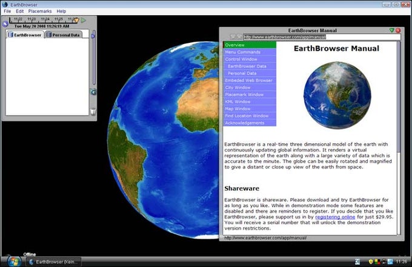Viewport: 412px width, 267px height.
Task: Open the KML Window manual section
Action: [x=250, y=101]
